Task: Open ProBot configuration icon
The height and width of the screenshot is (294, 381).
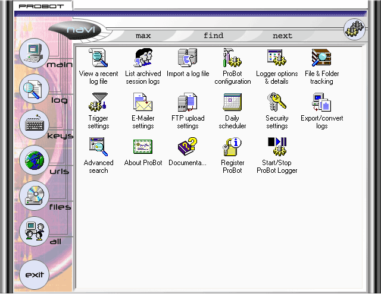Action: (232, 58)
